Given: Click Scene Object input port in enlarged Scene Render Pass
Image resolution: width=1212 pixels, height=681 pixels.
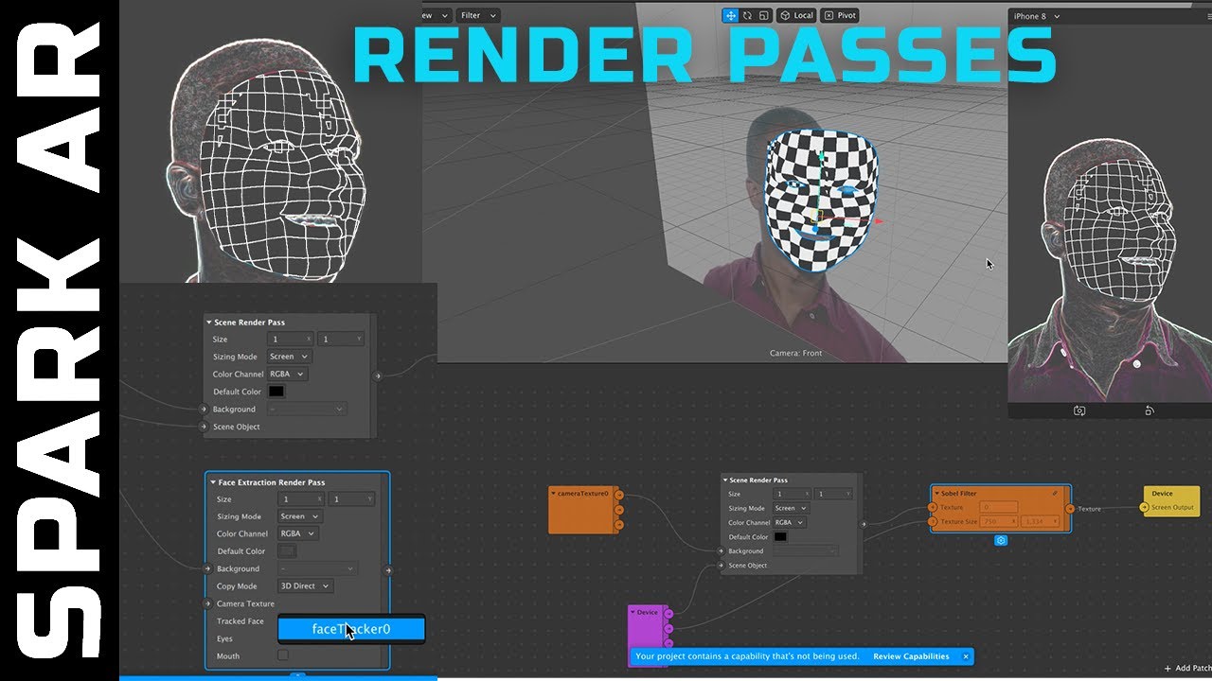Looking at the screenshot, I should (x=203, y=427).
